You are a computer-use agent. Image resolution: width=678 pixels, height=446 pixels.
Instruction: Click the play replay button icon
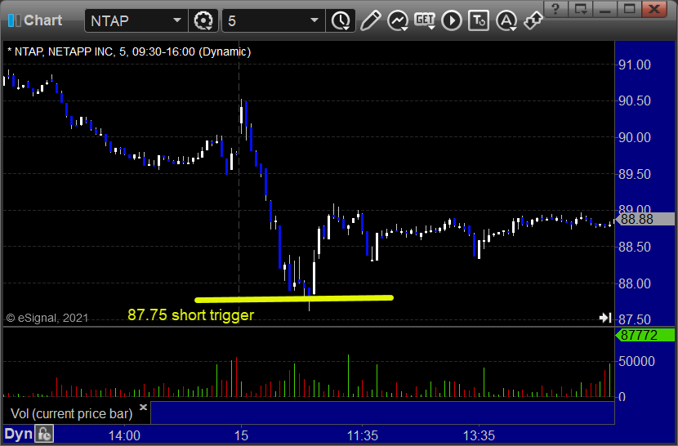click(452, 20)
